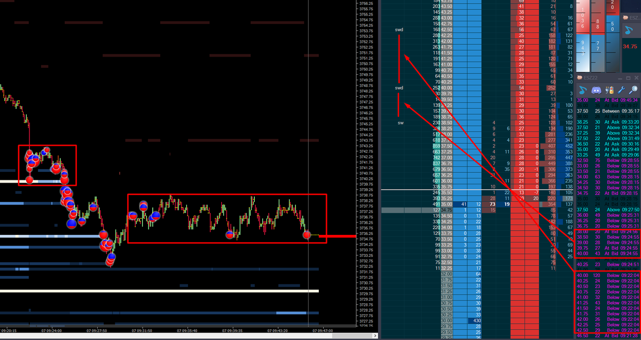
Task: Maximize the ESZ22 time and sales window
Action: (628, 78)
